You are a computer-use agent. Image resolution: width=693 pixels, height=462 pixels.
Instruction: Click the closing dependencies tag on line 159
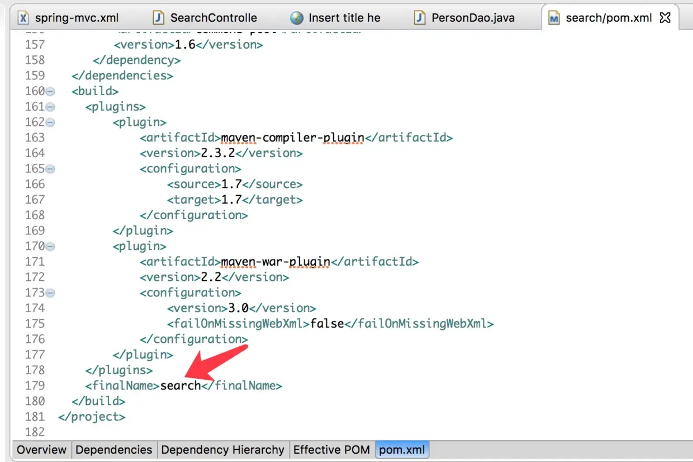(122, 76)
